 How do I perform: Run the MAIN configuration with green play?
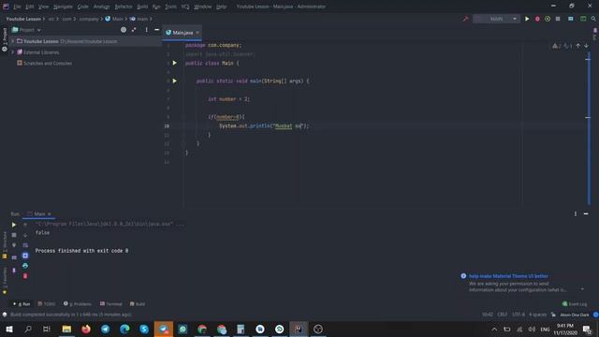pos(527,19)
